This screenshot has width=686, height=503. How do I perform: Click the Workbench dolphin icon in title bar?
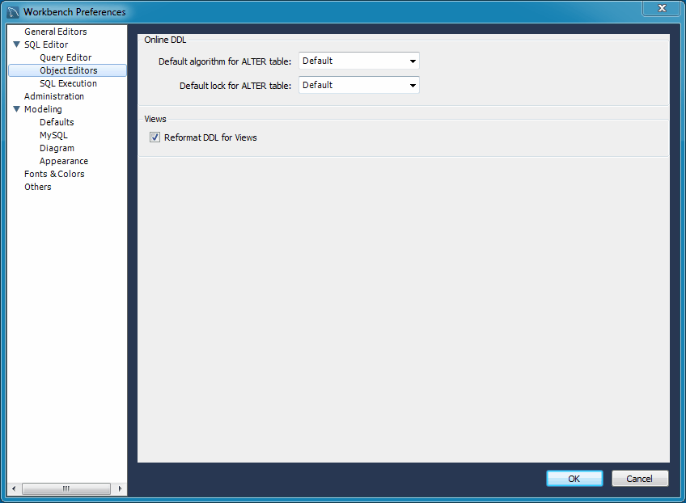point(13,12)
